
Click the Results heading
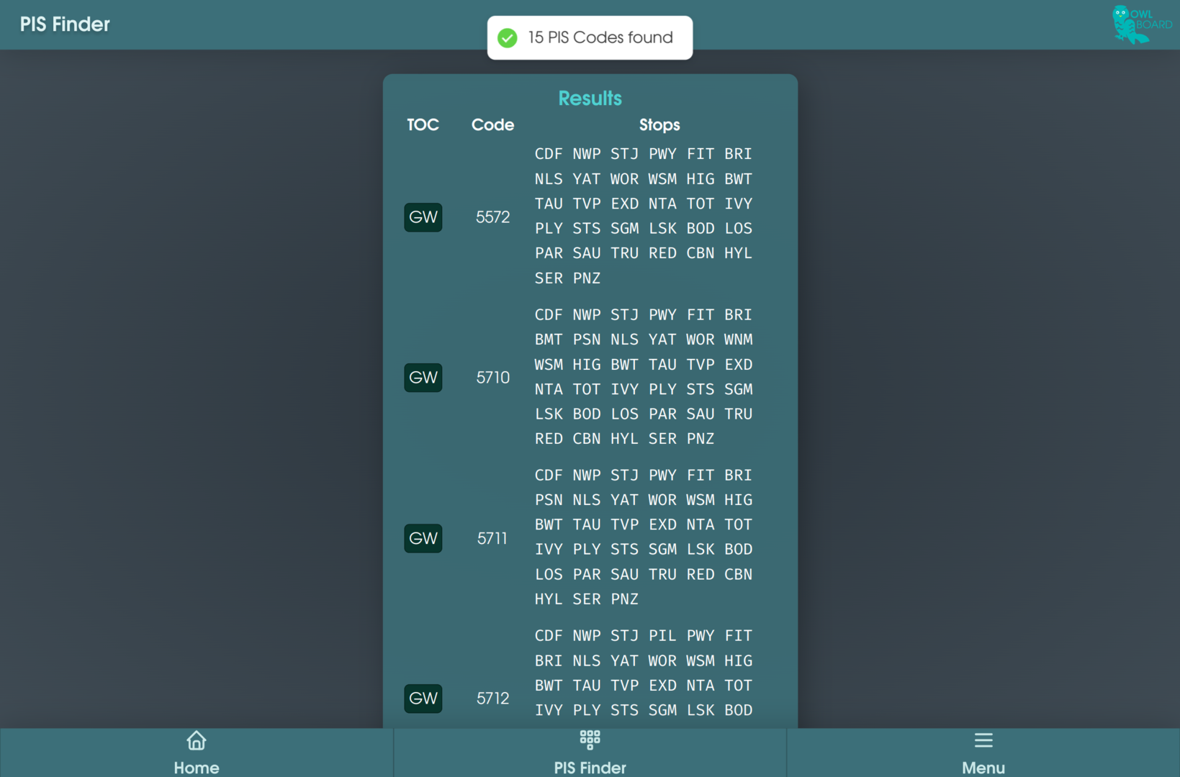(590, 99)
